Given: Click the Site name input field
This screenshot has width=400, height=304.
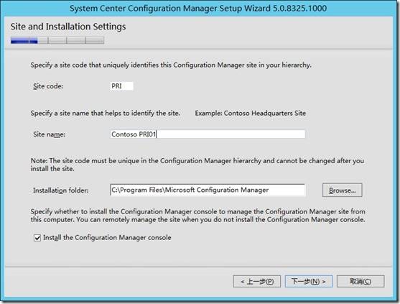Looking at the screenshot, I should [208, 134].
